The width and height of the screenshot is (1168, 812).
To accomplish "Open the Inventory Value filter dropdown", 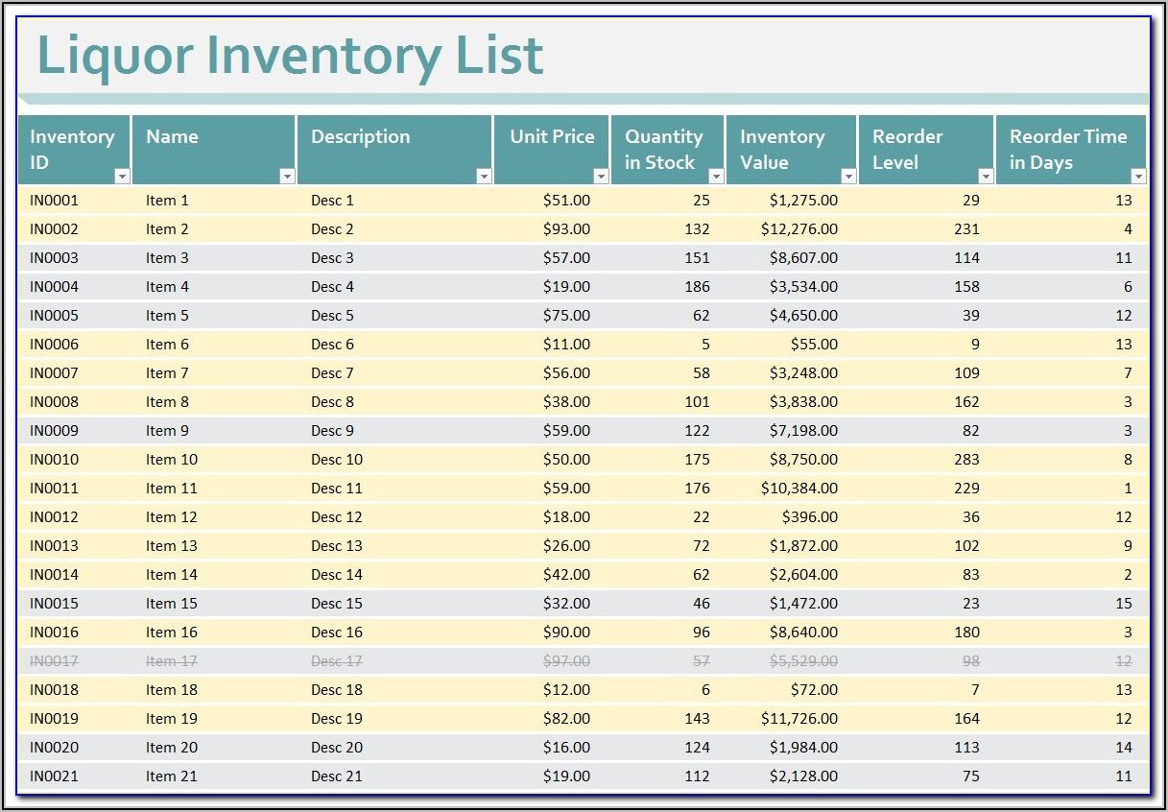I will [x=848, y=177].
